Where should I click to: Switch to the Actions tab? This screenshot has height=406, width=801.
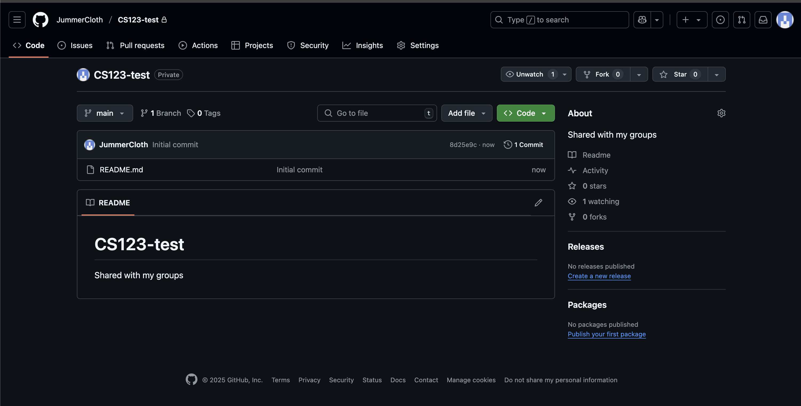pos(198,45)
